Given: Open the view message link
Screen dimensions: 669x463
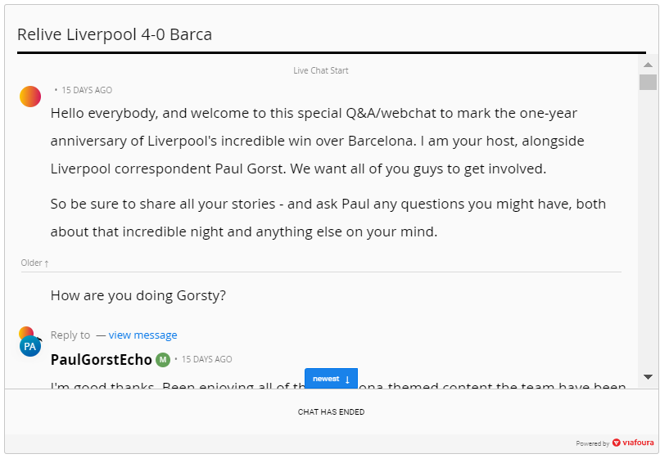Looking at the screenshot, I should click(x=143, y=335).
